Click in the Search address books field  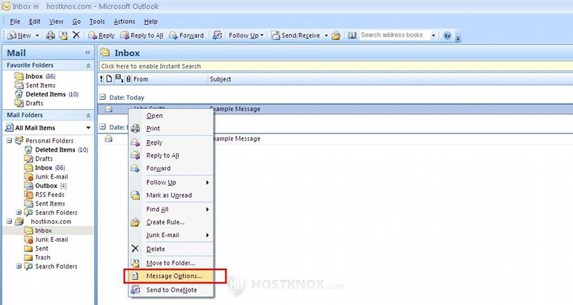point(395,35)
